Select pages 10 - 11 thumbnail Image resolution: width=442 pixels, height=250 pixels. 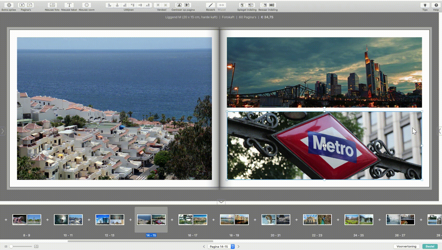[68, 220]
